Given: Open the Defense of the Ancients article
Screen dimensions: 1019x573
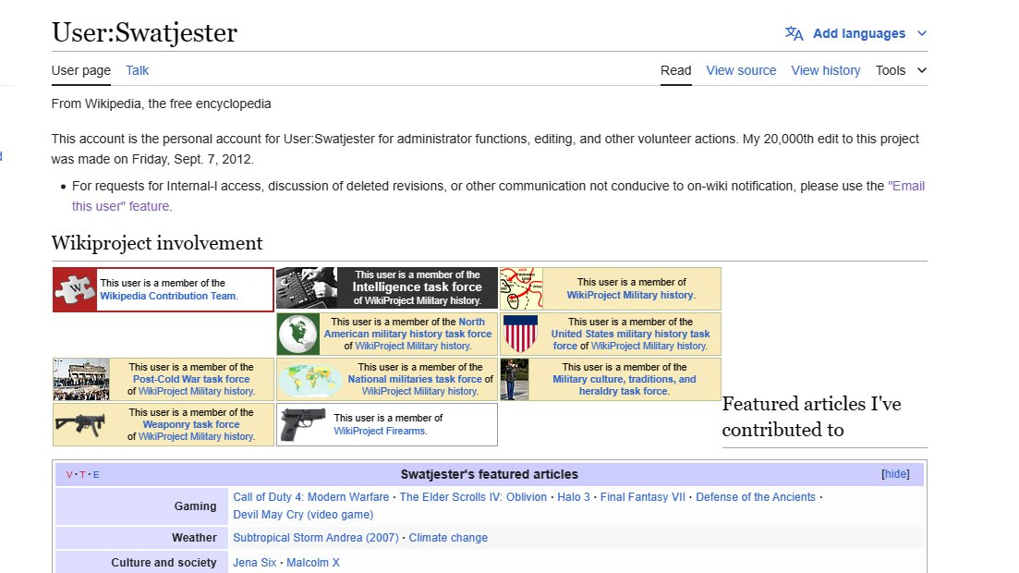Looking at the screenshot, I should pos(755,497).
